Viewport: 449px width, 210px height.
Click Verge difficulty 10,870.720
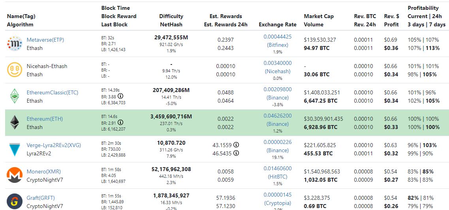click(x=171, y=143)
